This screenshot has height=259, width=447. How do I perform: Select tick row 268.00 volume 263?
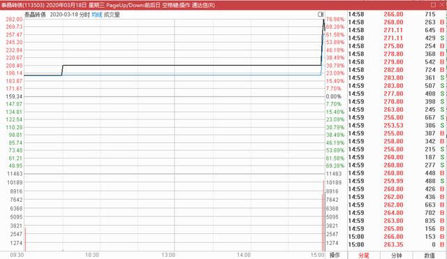tap(397, 22)
